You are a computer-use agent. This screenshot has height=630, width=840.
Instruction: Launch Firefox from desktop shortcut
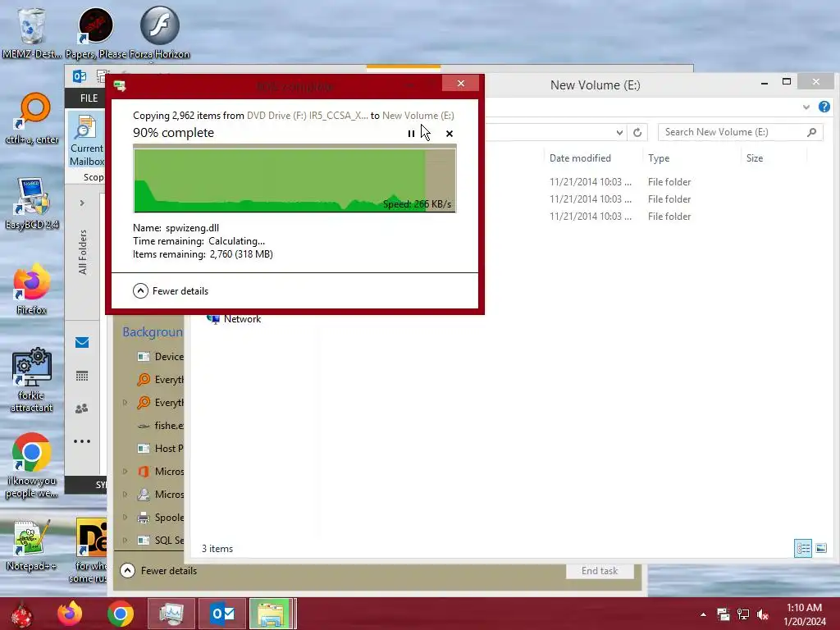click(x=32, y=290)
